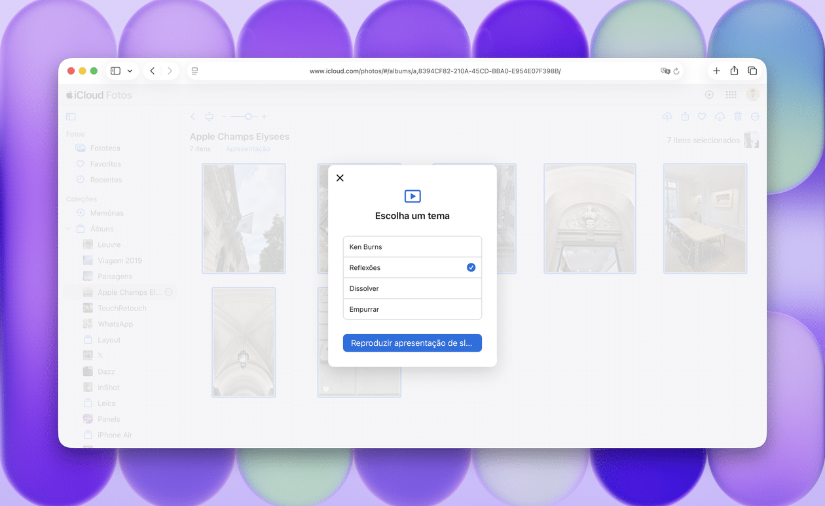Mark selected photos as favorite
Screen dimensions: 825x506
[x=702, y=116]
